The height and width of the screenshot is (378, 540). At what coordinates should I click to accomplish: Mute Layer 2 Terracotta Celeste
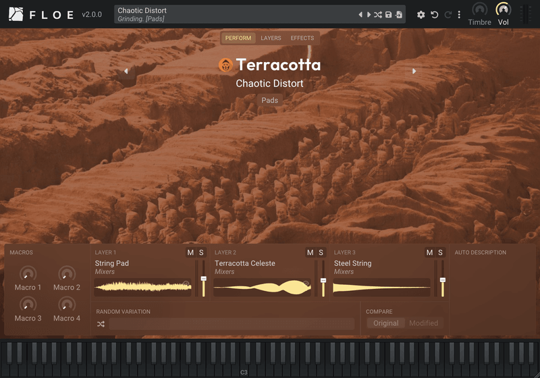click(310, 252)
